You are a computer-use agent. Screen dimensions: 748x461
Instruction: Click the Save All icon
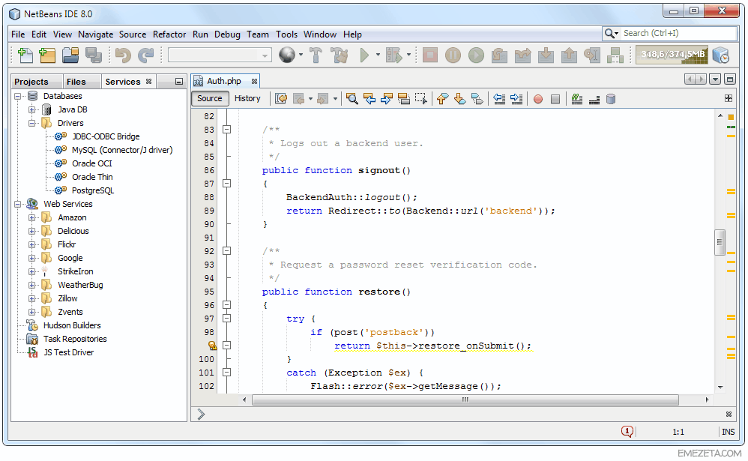point(94,55)
